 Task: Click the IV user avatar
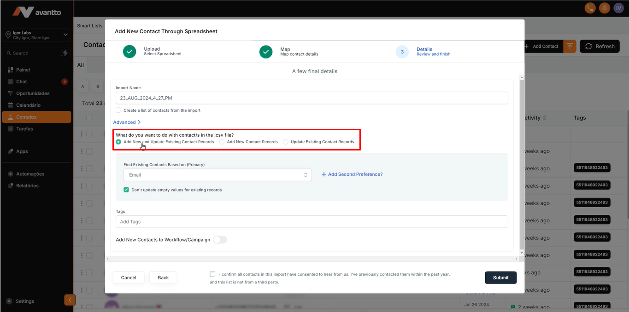click(x=618, y=8)
